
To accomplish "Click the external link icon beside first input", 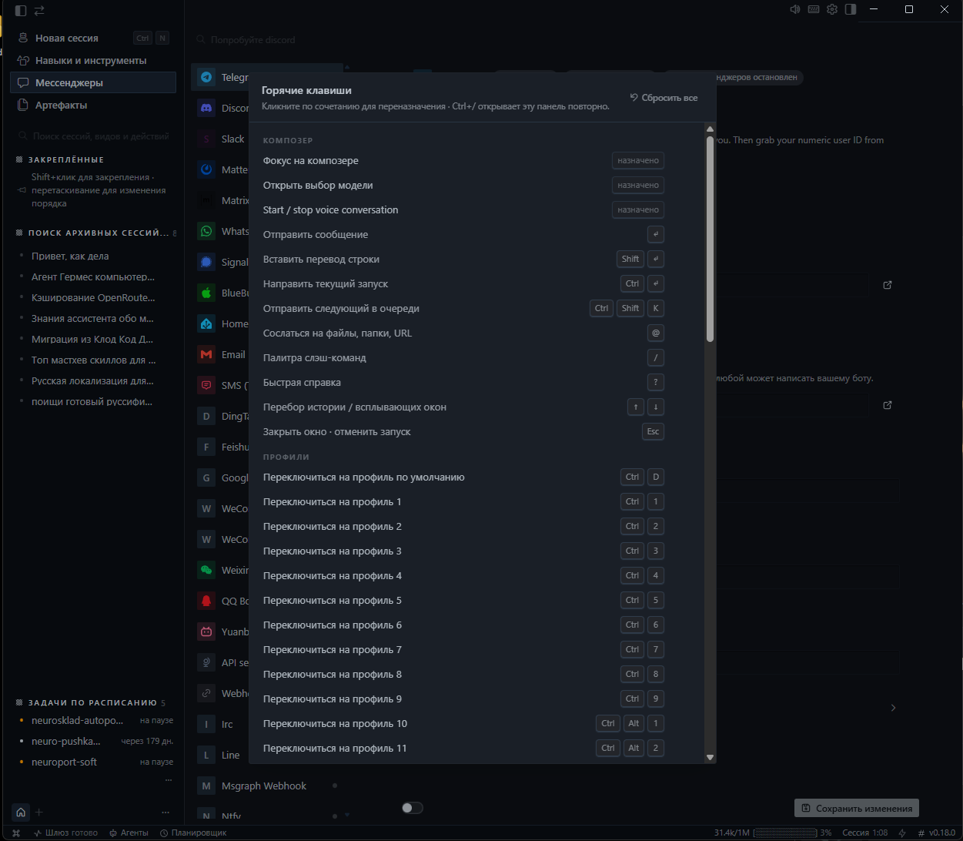I will [x=887, y=285].
